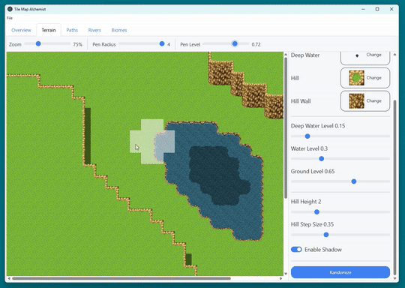Click the Pen Level slider handle
Screen dimensions: 405x288
point(235,43)
